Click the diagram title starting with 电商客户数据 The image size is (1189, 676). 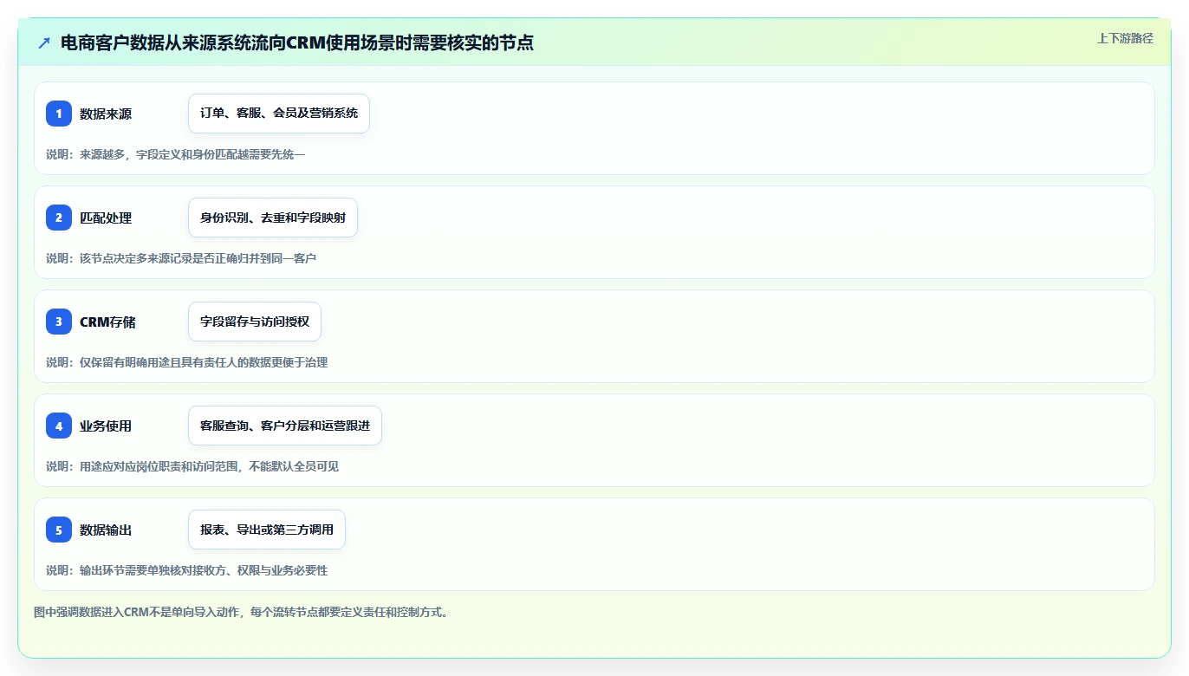297,42
